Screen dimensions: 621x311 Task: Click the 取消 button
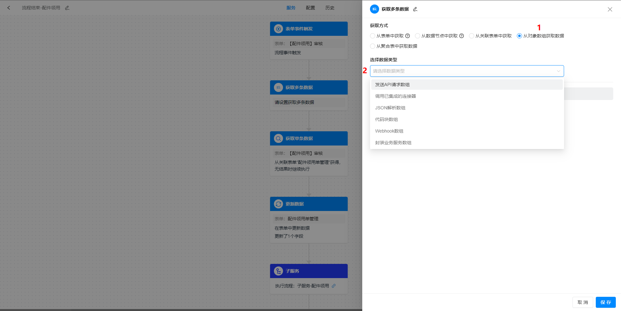point(583,302)
